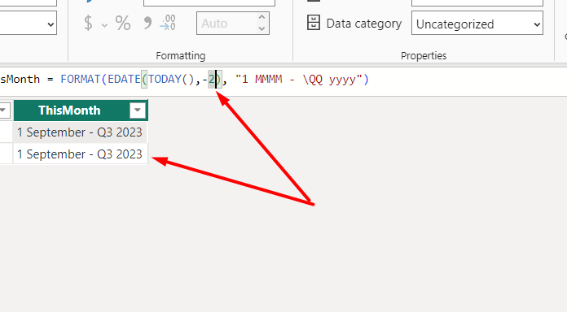Screen dimensions: 567x312
Task: Select second '1 September - Q3 2023' cell
Action: pos(80,154)
